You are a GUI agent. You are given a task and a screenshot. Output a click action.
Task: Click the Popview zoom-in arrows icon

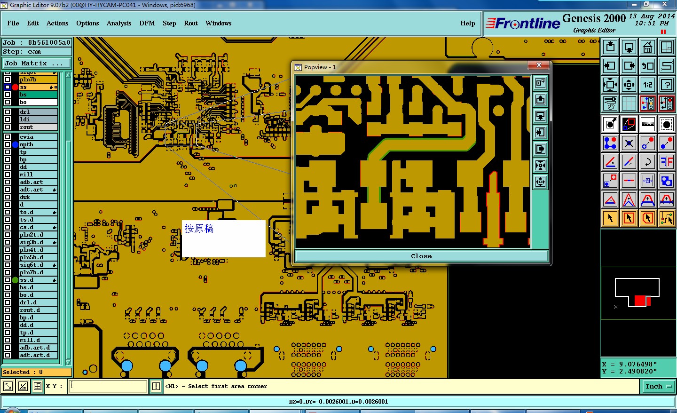(x=541, y=165)
